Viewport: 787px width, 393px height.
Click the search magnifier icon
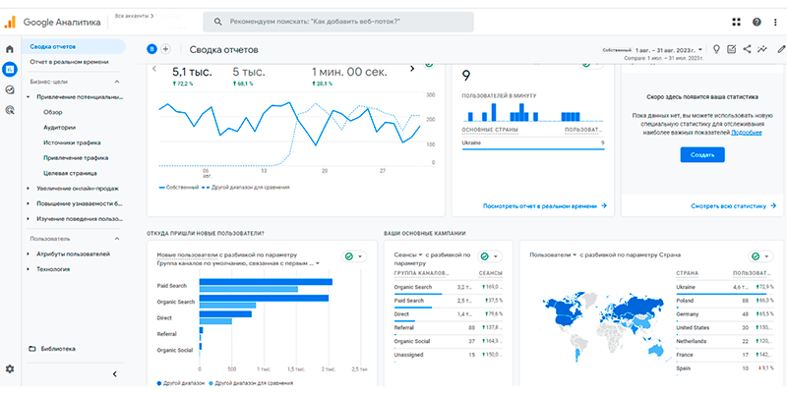point(217,22)
